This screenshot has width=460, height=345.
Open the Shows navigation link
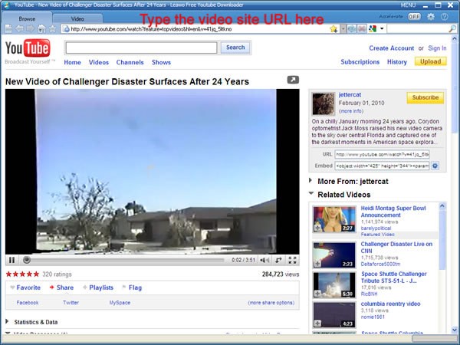161,62
